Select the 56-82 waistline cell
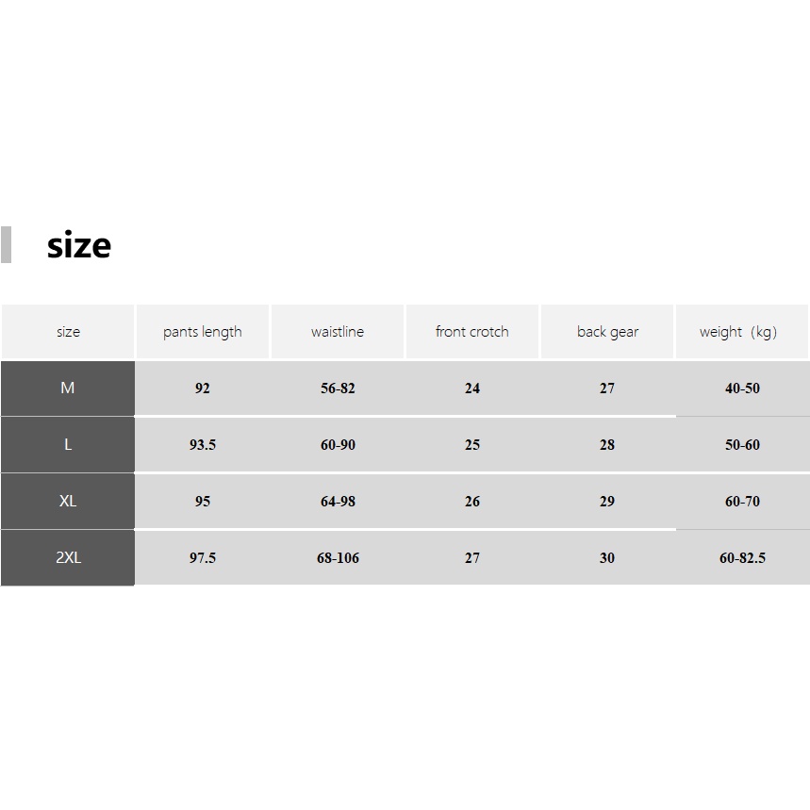 338,388
